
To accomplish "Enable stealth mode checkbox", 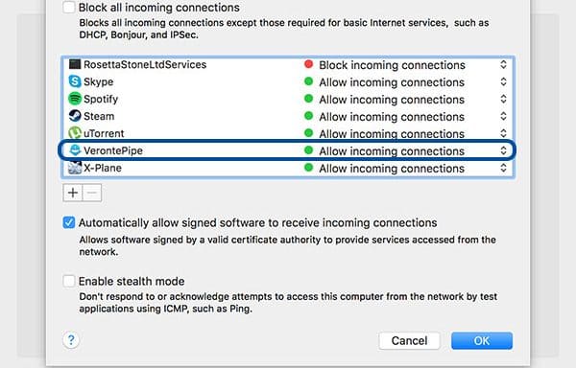I will 69,281.
